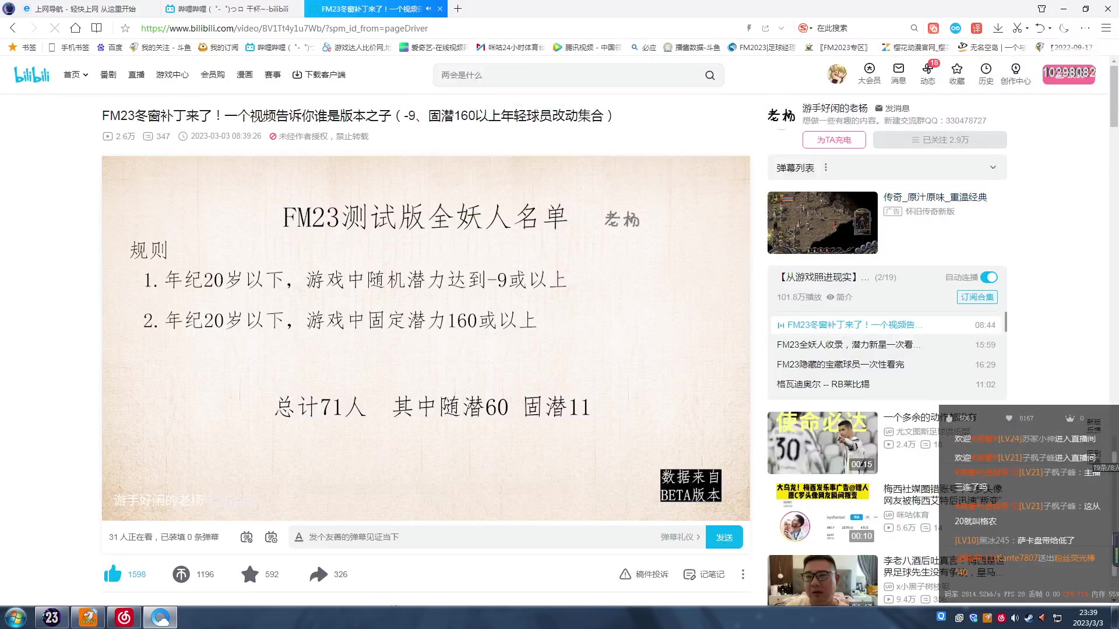The width and height of the screenshot is (1119, 629).
Task: Click the browser download icon
Action: (x=998, y=28)
